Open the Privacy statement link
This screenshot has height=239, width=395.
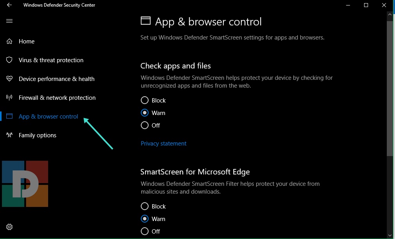click(163, 144)
